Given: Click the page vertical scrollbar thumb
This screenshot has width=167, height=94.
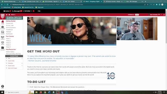Looking at the screenshot, I should tap(166, 27).
